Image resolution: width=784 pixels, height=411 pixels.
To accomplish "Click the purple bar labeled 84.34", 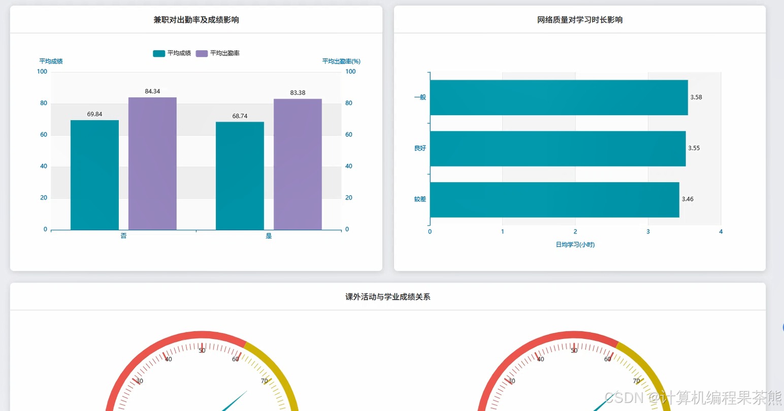I will [x=152, y=163].
